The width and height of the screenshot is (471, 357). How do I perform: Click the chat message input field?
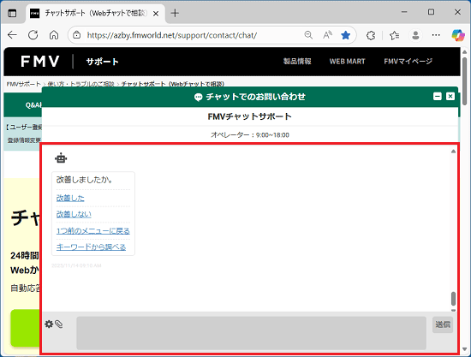(252, 333)
